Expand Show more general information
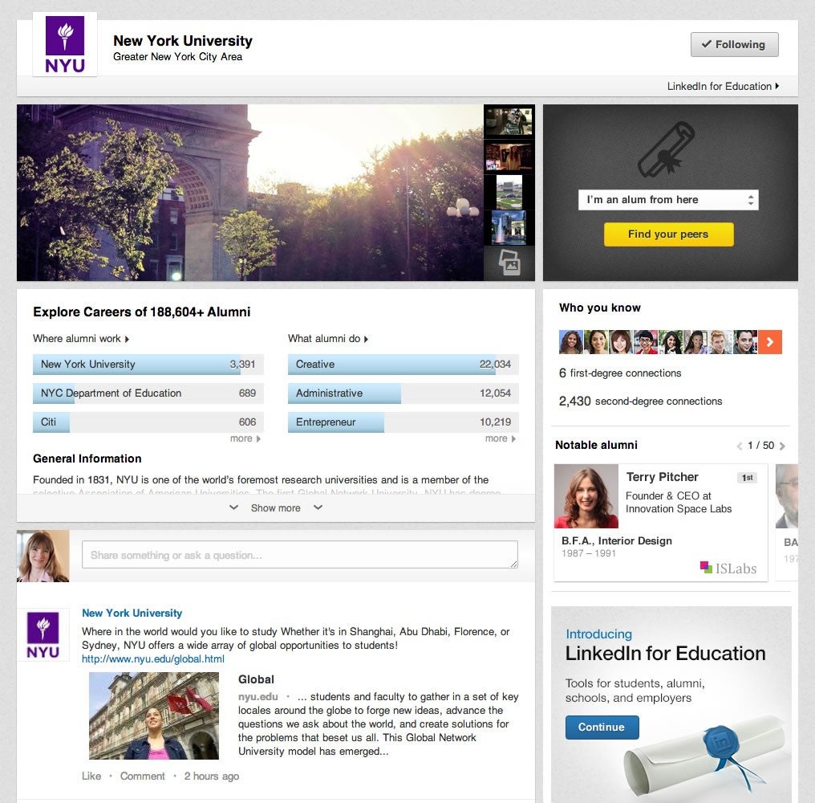Viewport: 815px width, 803px height. click(275, 508)
